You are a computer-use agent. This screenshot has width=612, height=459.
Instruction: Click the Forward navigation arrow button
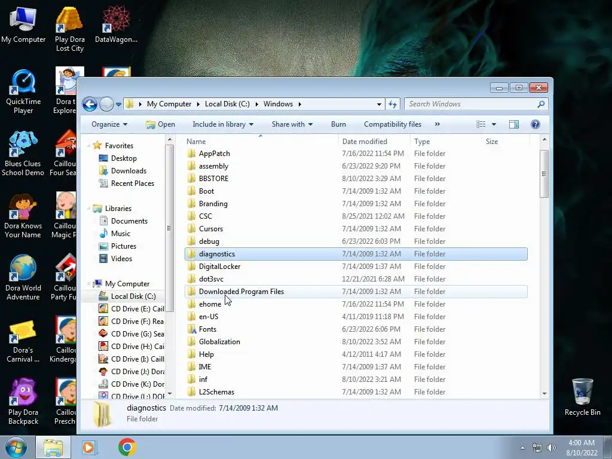pyautogui.click(x=106, y=104)
